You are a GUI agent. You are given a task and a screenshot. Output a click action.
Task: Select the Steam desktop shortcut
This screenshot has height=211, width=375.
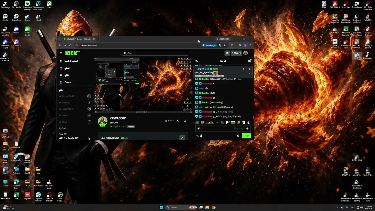tap(27, 18)
